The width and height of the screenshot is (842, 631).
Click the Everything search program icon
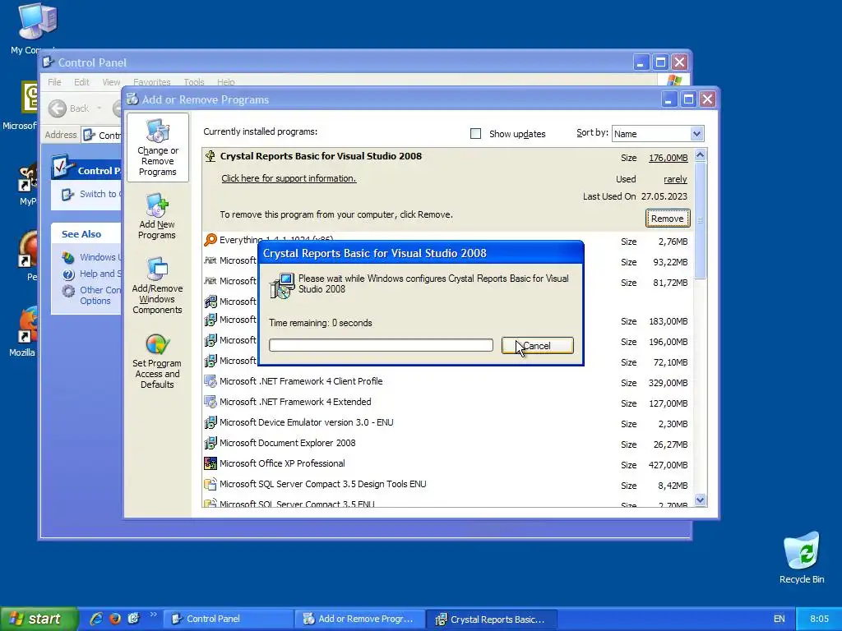tap(210, 240)
